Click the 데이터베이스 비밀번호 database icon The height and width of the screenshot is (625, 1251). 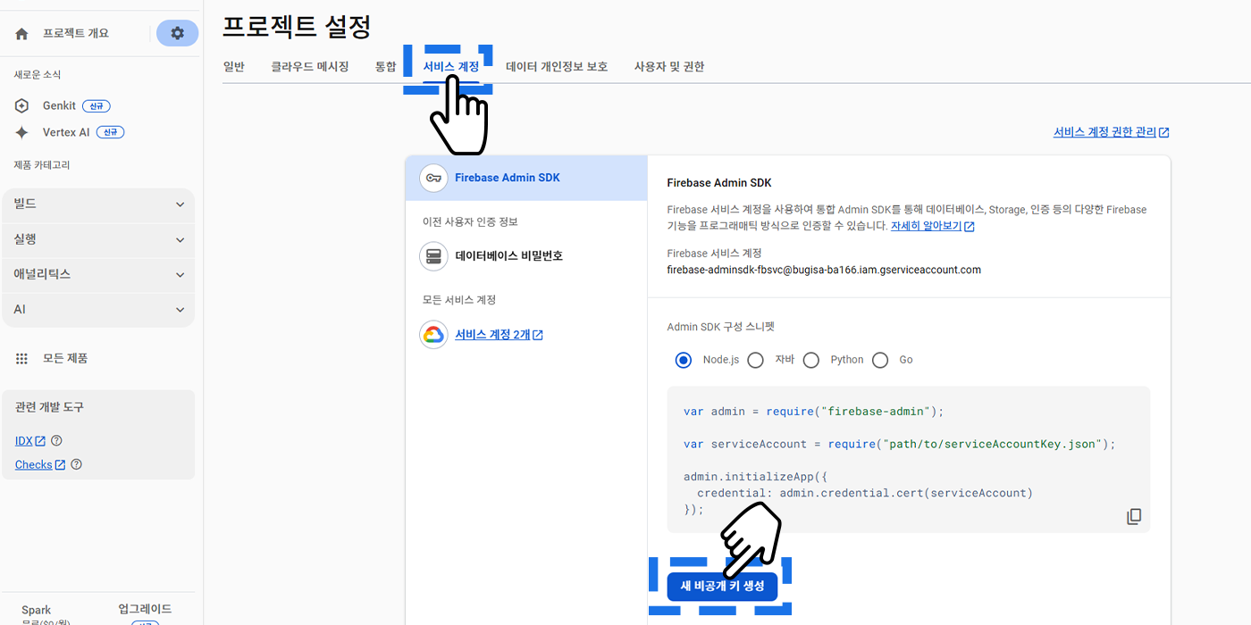coord(433,256)
